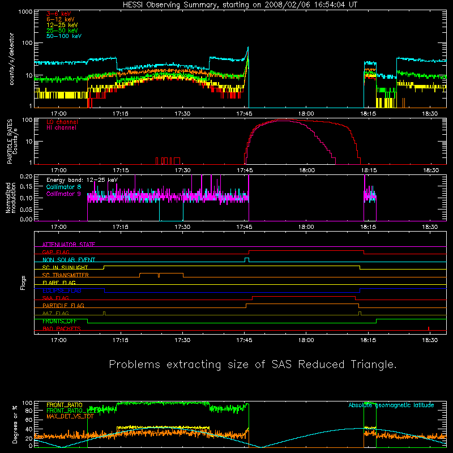Select "LO channel" in particle rates legend
The image size is (453, 453).
[62, 122]
